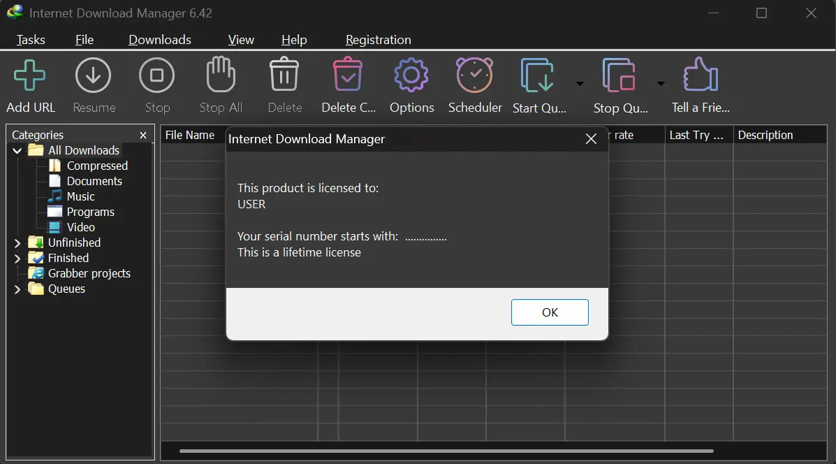Screen dimensions: 836x464
Task: Click the Resume download icon
Action: tap(94, 75)
